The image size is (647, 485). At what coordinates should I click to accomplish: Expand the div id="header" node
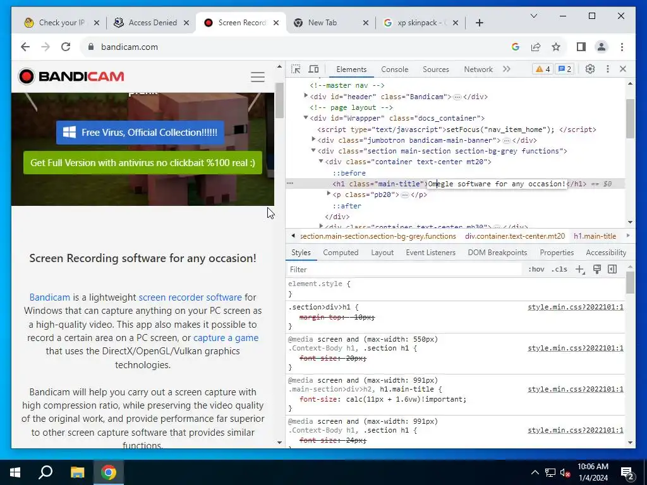coord(306,96)
